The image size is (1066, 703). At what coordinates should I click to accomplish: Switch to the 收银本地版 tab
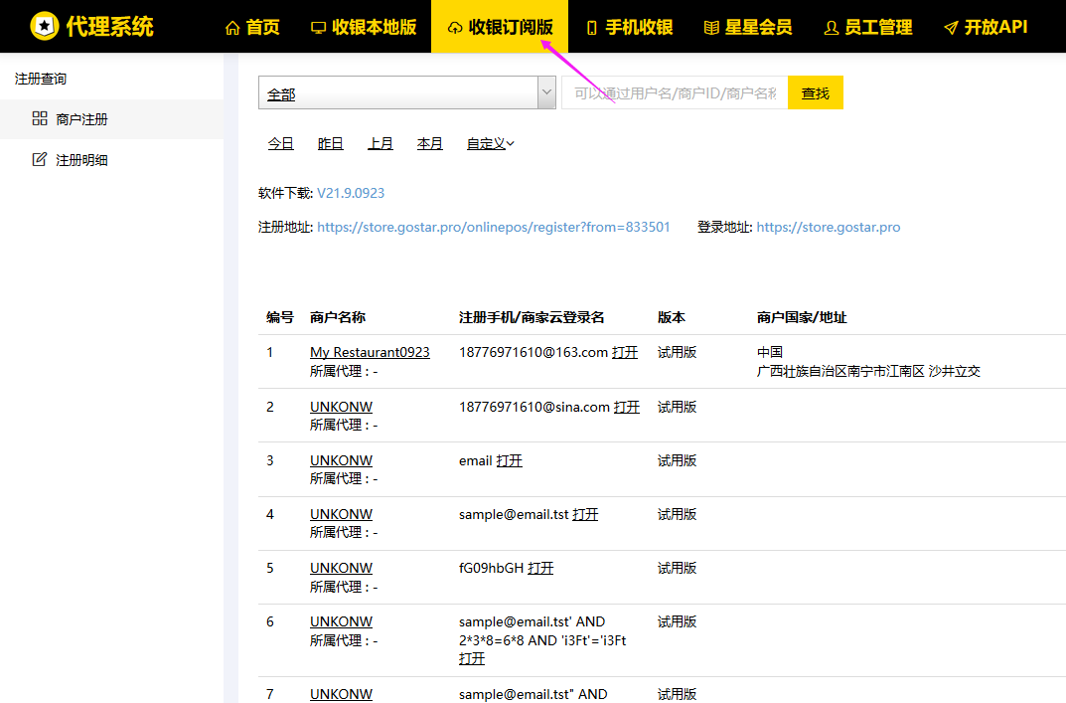pyautogui.click(x=364, y=27)
